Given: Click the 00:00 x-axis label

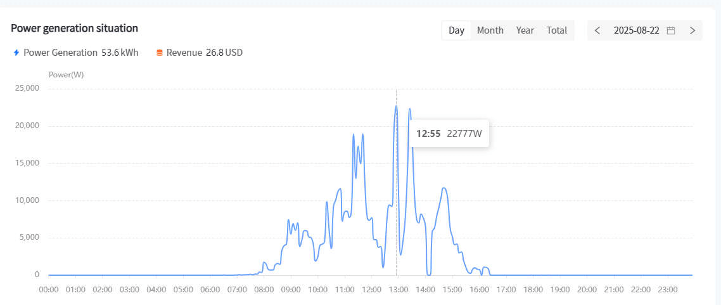Looking at the screenshot, I should point(49,290).
